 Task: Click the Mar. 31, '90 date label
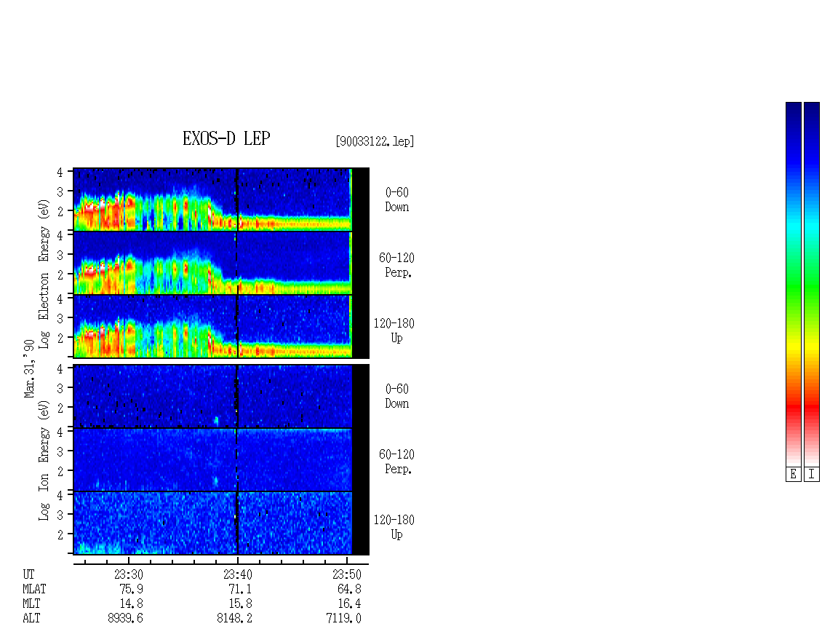[29, 368]
